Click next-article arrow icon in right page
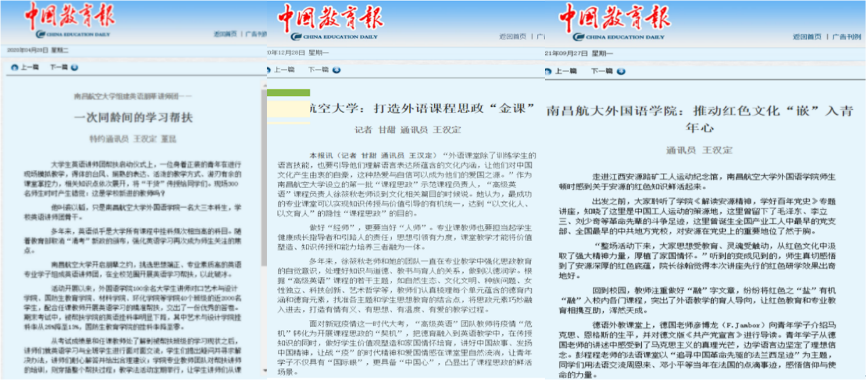 click(x=621, y=71)
